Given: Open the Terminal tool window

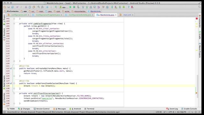Looking at the screenshot, I should (89, 109).
